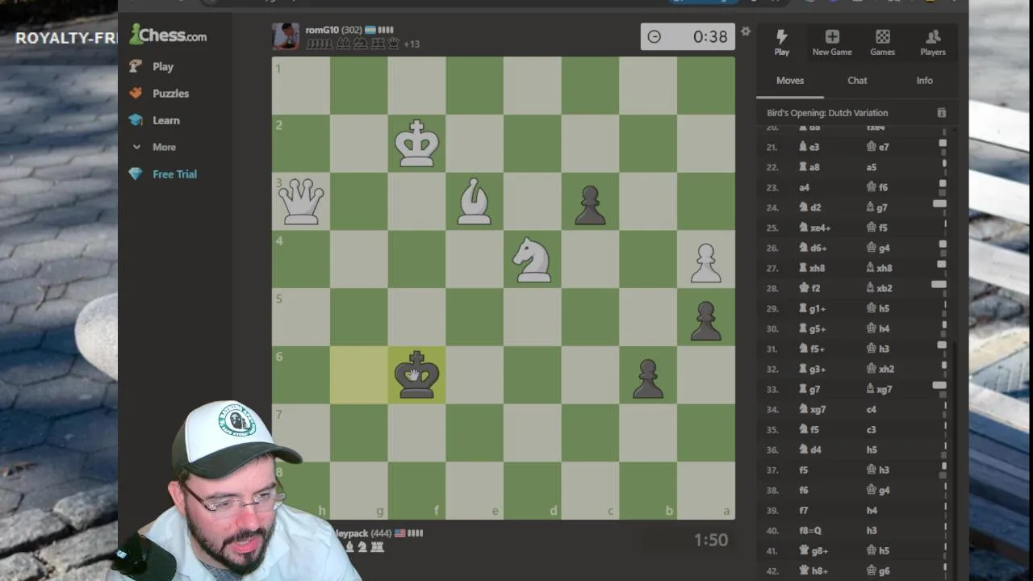Screen dimensions: 1033x581
Task: Open the Games tab
Action: coord(882,42)
